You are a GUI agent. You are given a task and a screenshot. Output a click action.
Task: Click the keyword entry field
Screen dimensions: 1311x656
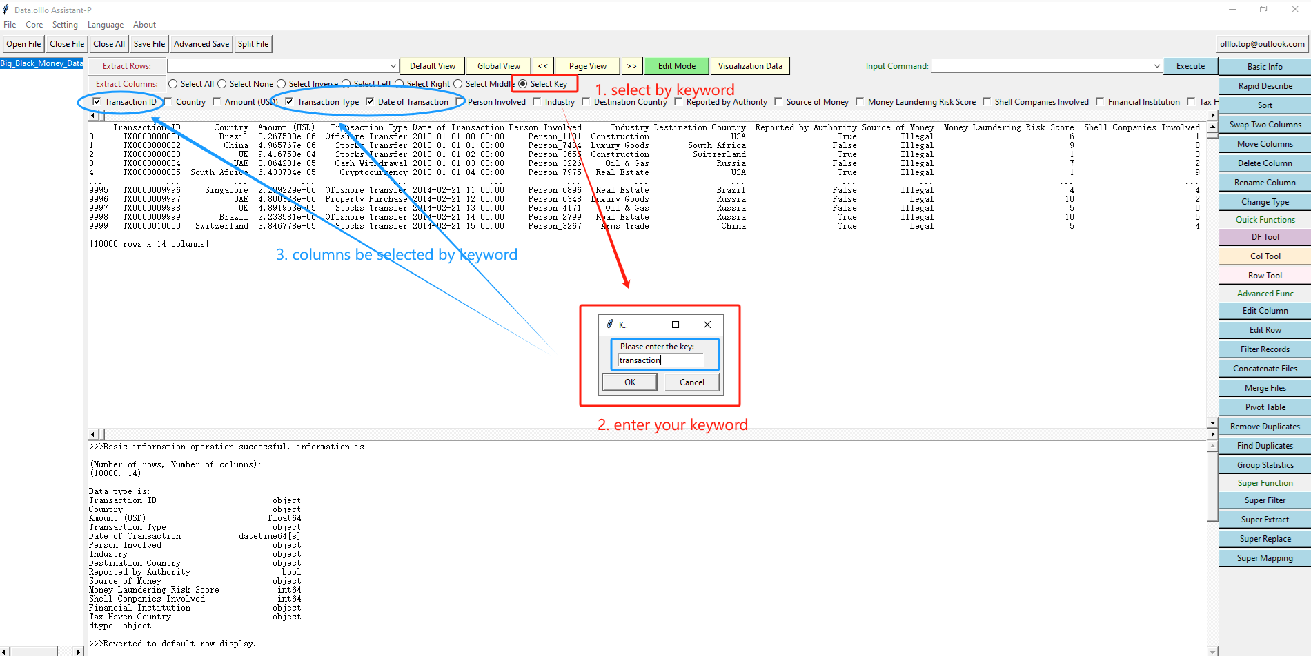[x=660, y=360]
